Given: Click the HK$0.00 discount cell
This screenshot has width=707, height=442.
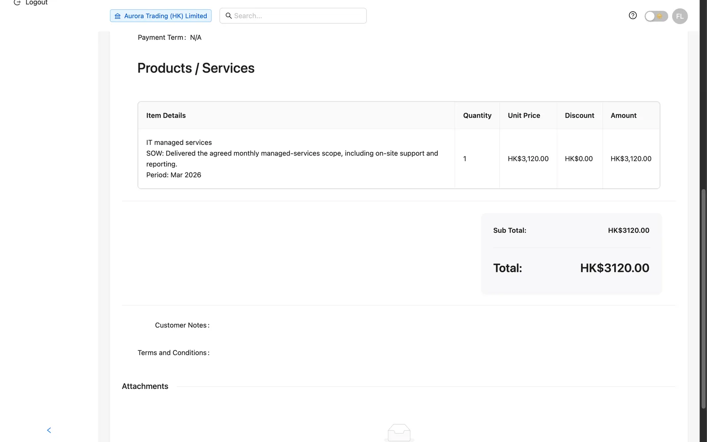Looking at the screenshot, I should tap(579, 159).
